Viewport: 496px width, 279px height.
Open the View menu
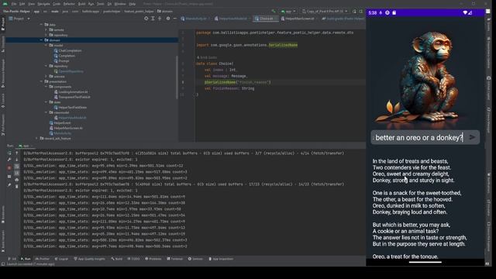[x=31, y=4]
